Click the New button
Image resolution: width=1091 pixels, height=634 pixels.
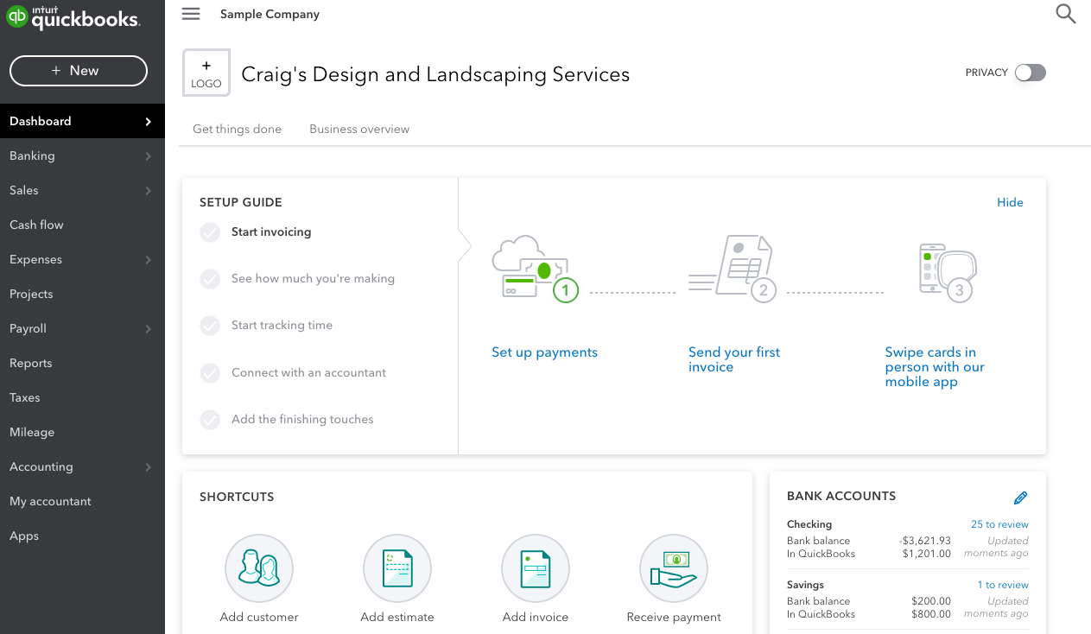(x=79, y=71)
